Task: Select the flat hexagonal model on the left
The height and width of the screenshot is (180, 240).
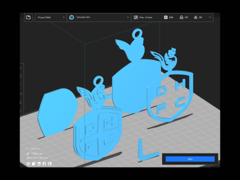Action: (x=57, y=112)
